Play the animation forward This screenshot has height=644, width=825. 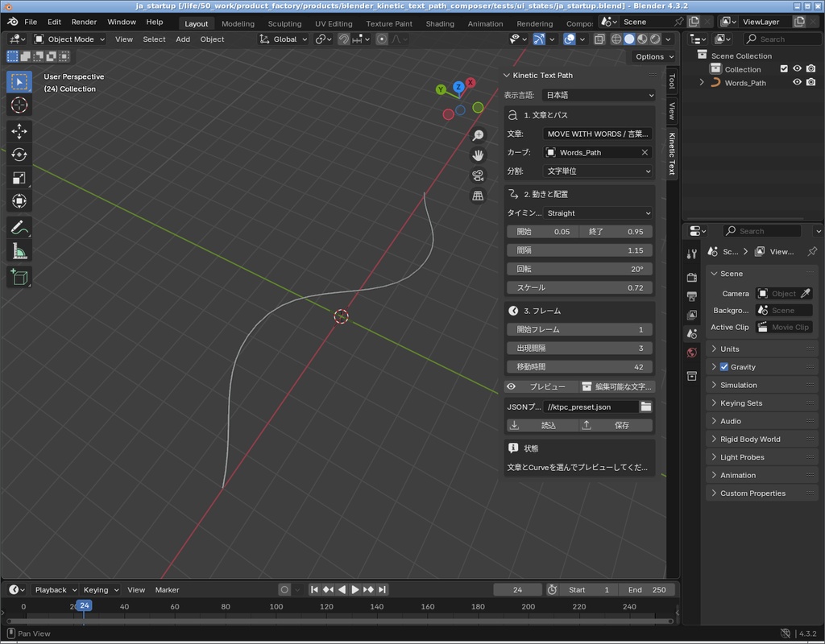(x=355, y=590)
